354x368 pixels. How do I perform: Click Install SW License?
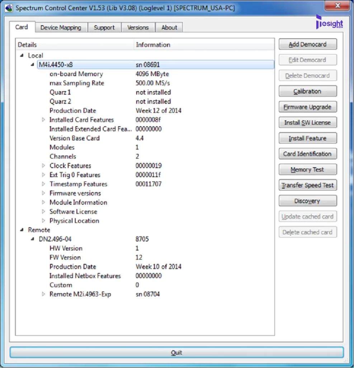308,123
